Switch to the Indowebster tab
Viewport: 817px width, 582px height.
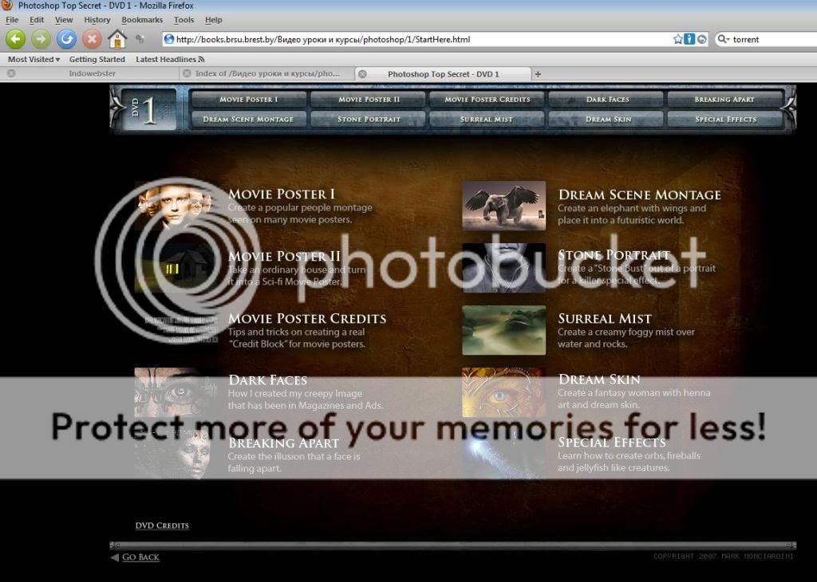click(92, 73)
